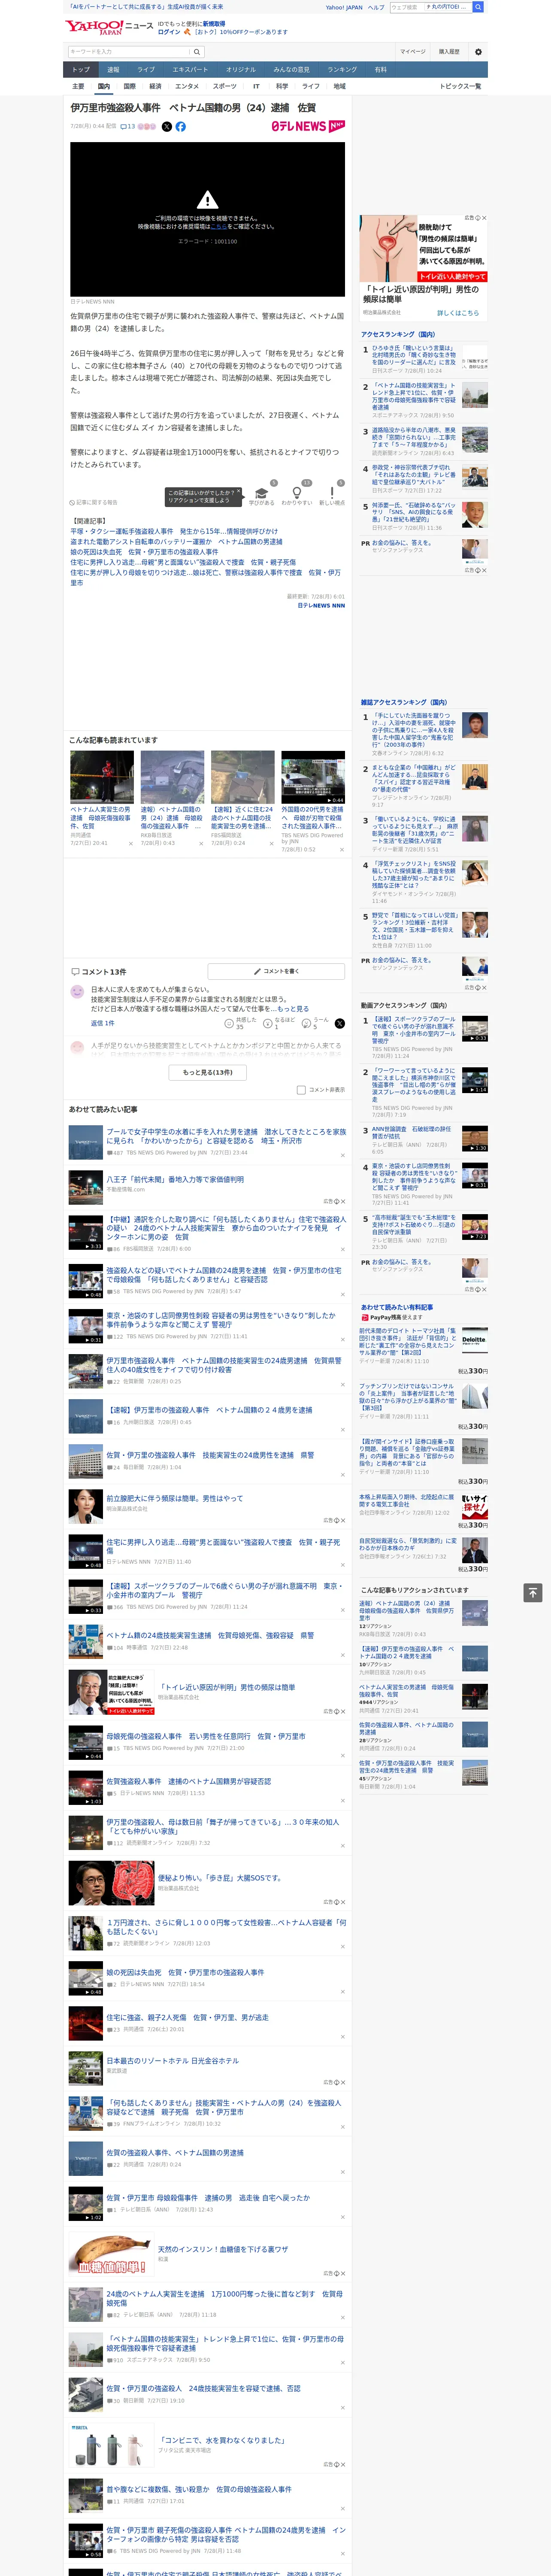Click the web search button at top
The width and height of the screenshot is (551, 2576).
[x=478, y=7]
